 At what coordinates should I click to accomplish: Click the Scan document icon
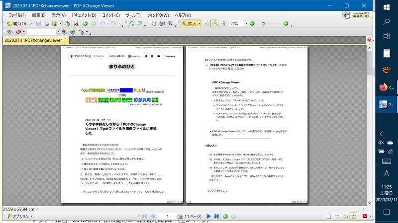pos(67,23)
